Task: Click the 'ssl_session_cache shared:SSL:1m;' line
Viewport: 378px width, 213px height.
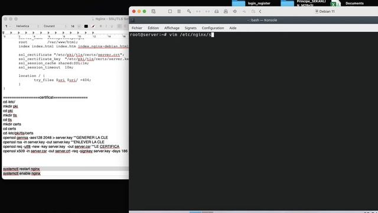Action: pyautogui.click(x=54, y=63)
